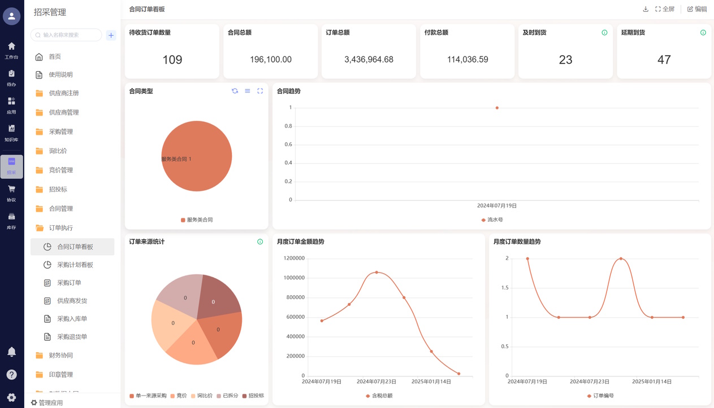Expand the 合同管理 folder
Image resolution: width=714 pixels, height=408 pixels.
point(61,208)
